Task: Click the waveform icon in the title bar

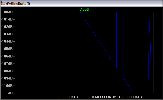Action: point(3,4)
